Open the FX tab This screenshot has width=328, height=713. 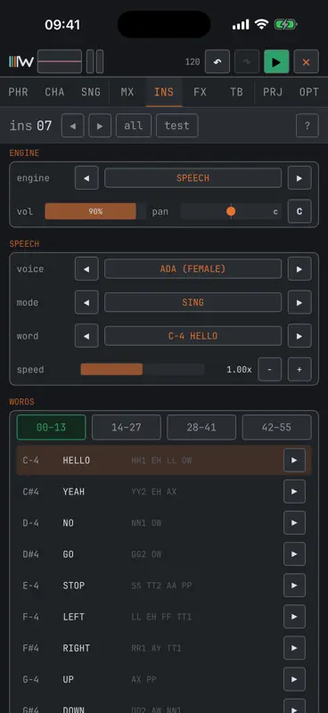point(201,92)
